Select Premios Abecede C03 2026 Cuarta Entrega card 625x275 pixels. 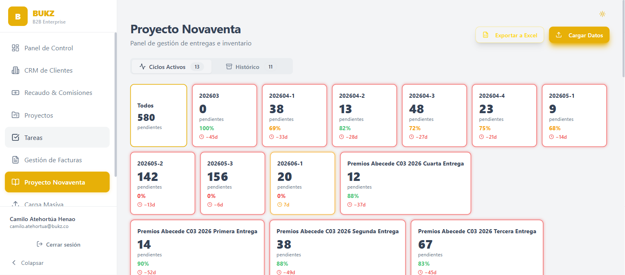pyautogui.click(x=406, y=183)
